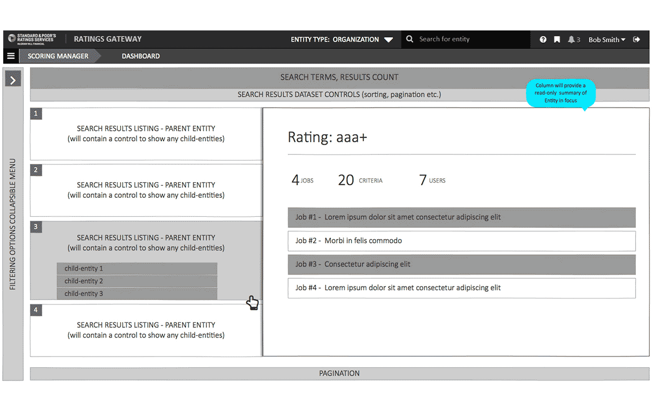This screenshot has width=652, height=412.
Task: Open Job #2 Morbi in felis commodo
Action: (x=461, y=241)
